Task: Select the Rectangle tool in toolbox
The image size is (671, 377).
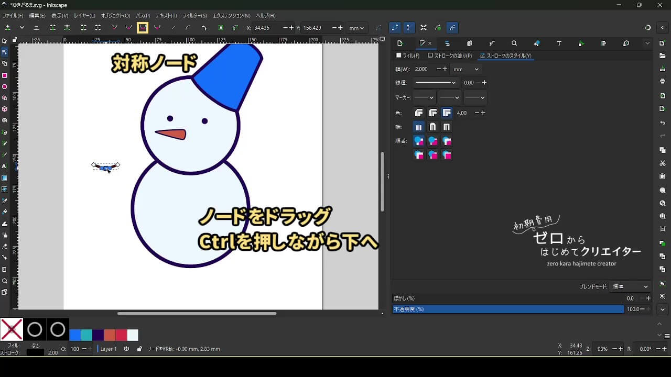Action: pyautogui.click(x=5, y=75)
